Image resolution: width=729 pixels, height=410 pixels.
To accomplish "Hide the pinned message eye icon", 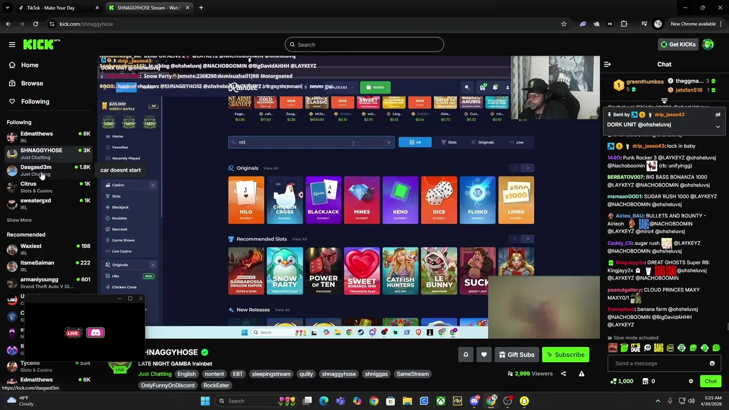I will (718, 114).
